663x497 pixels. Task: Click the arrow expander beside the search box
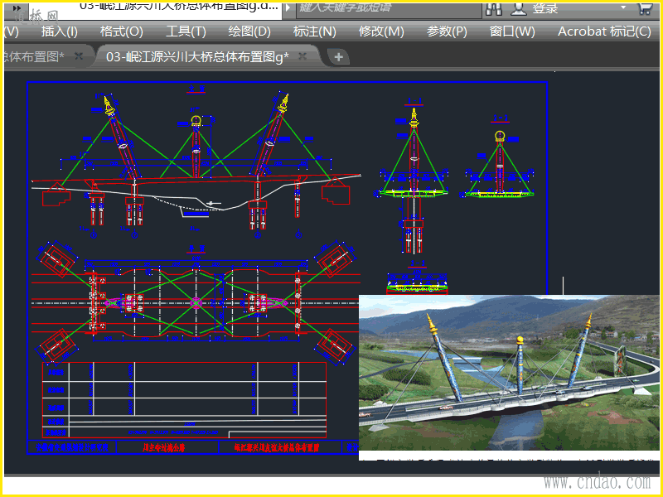288,7
